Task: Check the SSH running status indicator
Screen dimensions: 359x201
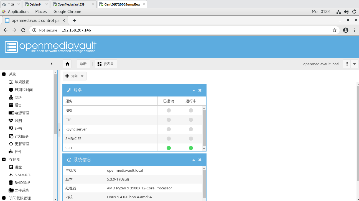Action: [191, 148]
